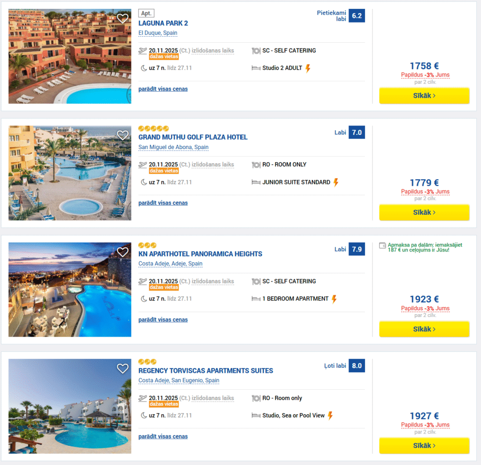Favorite Laguna Park 2 with heart icon
This screenshot has height=465, width=481.
[x=123, y=19]
